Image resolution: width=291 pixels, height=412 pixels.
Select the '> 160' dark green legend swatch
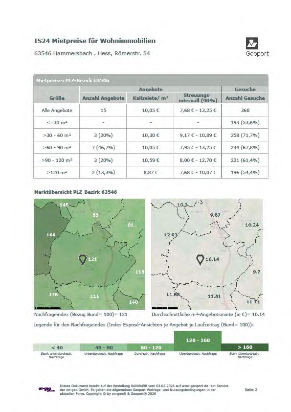245,347
